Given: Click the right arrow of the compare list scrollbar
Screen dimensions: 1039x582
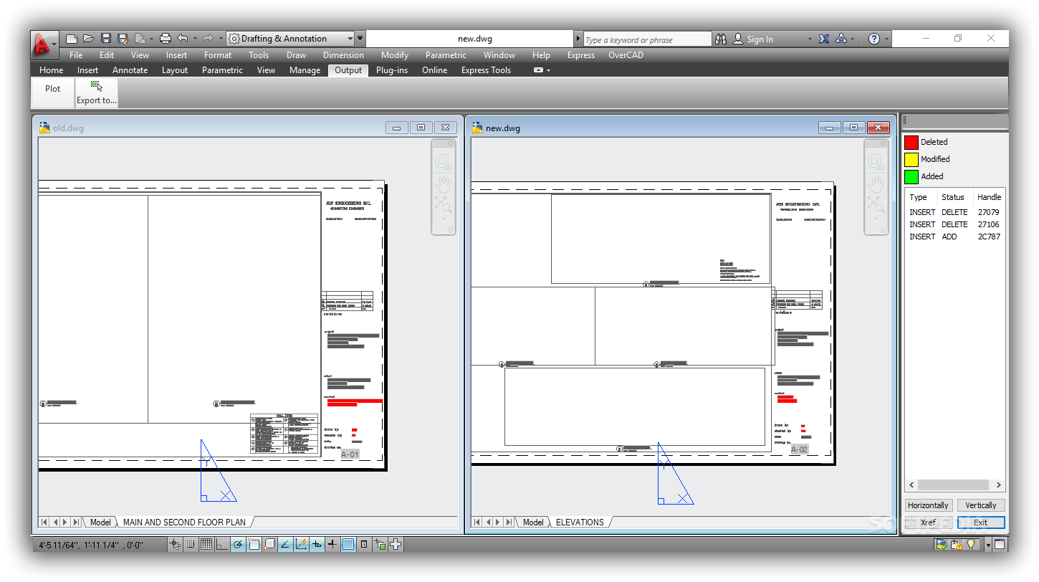Looking at the screenshot, I should (999, 485).
